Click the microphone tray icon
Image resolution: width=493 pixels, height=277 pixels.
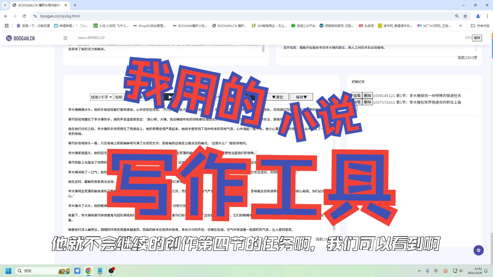[x=428, y=271]
